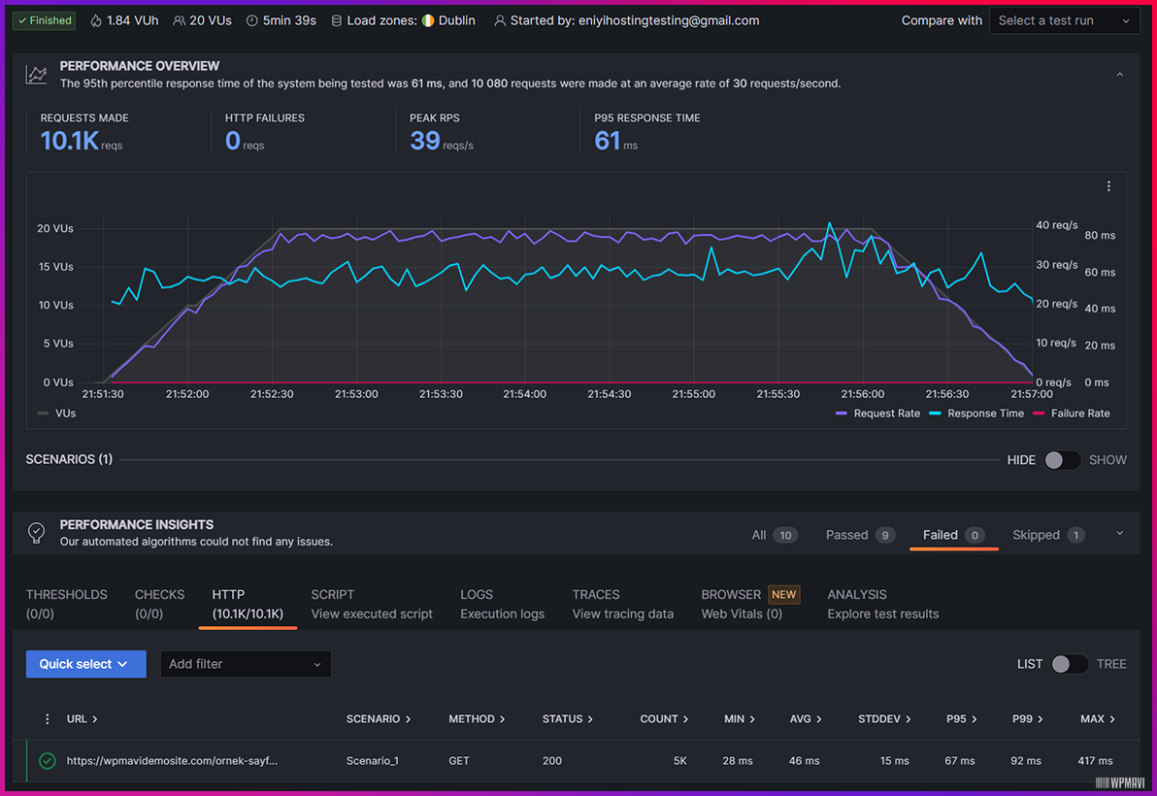Sort by STDDEV column header
This screenshot has height=796, width=1157.
[884, 718]
